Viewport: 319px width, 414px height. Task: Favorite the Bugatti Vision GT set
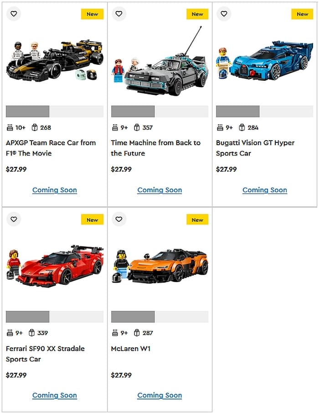[224, 14]
